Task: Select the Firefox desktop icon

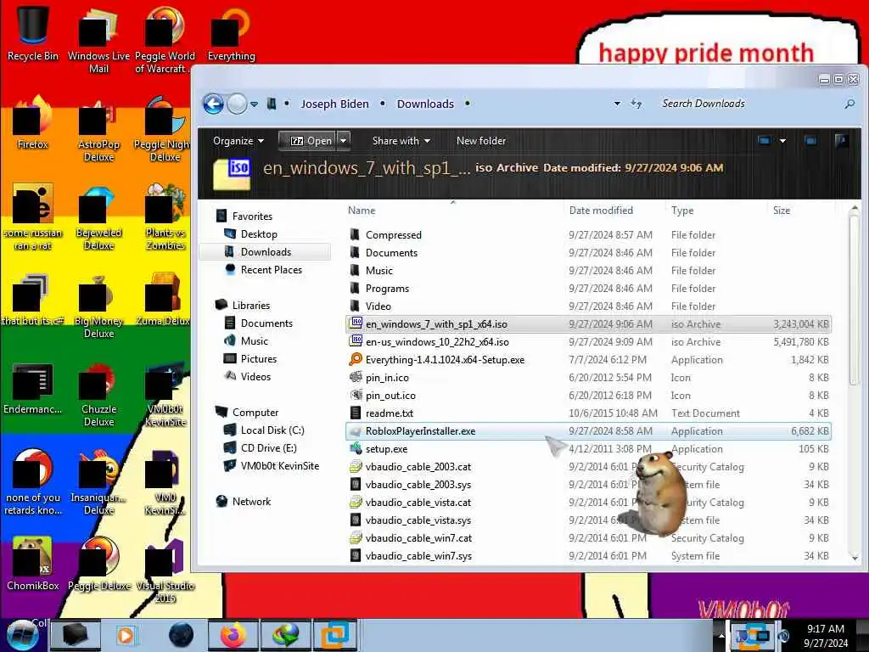Action: click(x=33, y=122)
